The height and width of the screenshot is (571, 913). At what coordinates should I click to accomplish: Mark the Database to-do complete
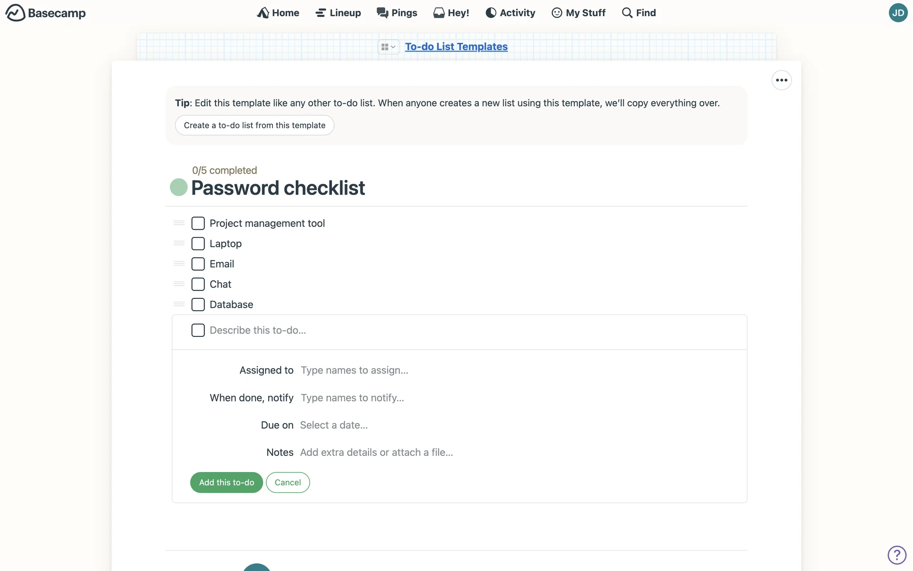[x=198, y=305]
